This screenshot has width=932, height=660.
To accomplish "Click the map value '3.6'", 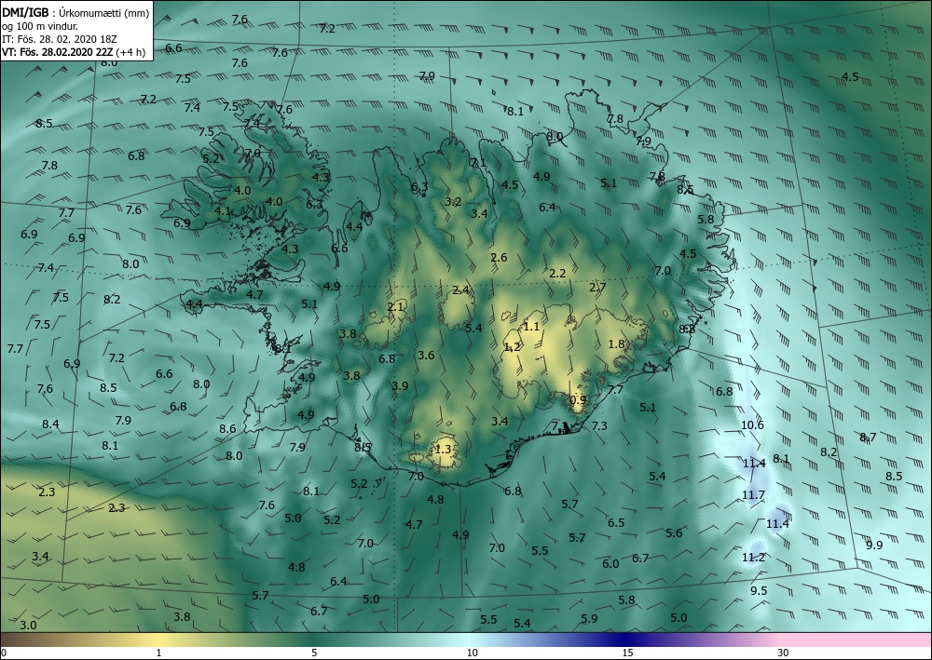I will pyautogui.click(x=426, y=356).
